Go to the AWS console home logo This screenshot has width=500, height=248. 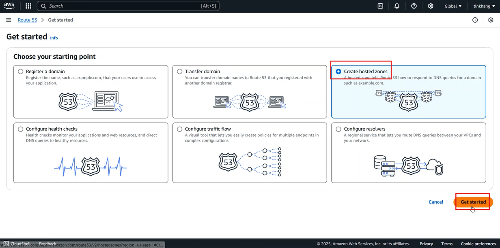coord(9,6)
